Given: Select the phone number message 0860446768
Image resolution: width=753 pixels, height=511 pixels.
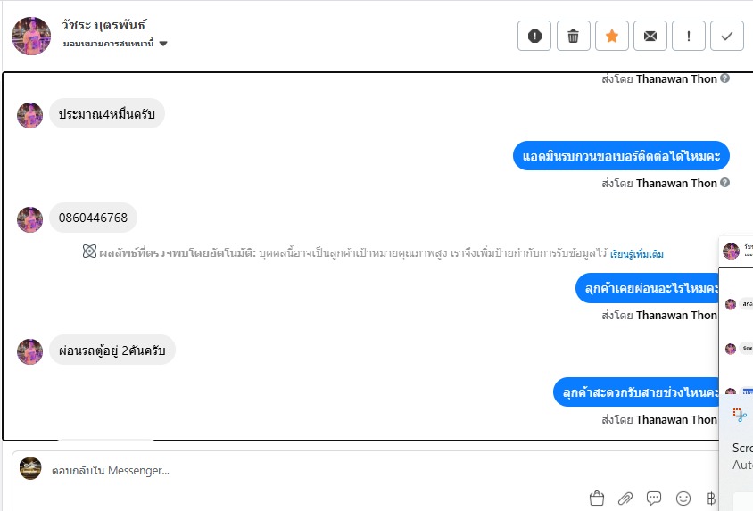Looking at the screenshot, I should pyautogui.click(x=93, y=218).
